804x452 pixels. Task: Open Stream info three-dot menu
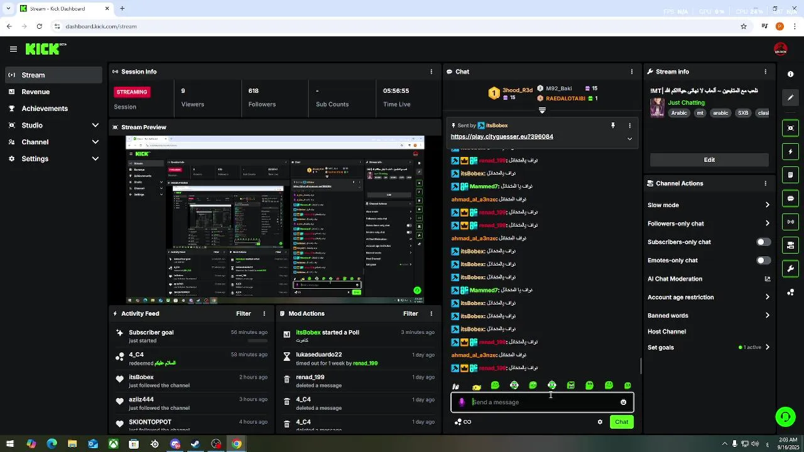coord(765,72)
